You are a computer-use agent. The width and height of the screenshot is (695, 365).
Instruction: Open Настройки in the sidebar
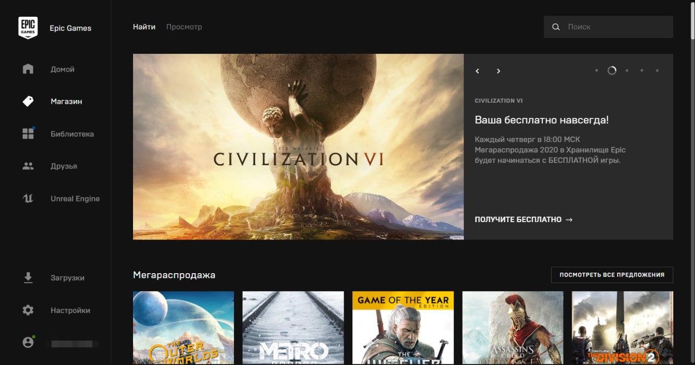tap(70, 310)
